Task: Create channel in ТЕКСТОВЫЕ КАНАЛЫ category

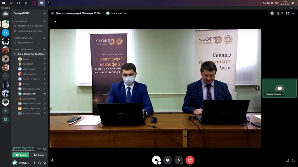Action: (45, 38)
